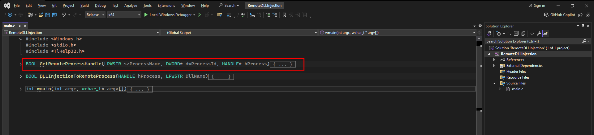Screen dimensions: 594x135
Task: Open Properties wrench icon in Solution Explorer
Action: pos(539,34)
